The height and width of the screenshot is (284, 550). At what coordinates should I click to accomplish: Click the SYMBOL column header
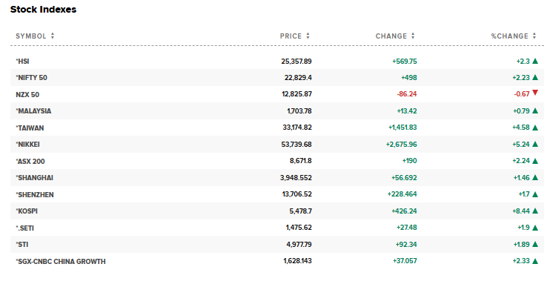pos(31,36)
